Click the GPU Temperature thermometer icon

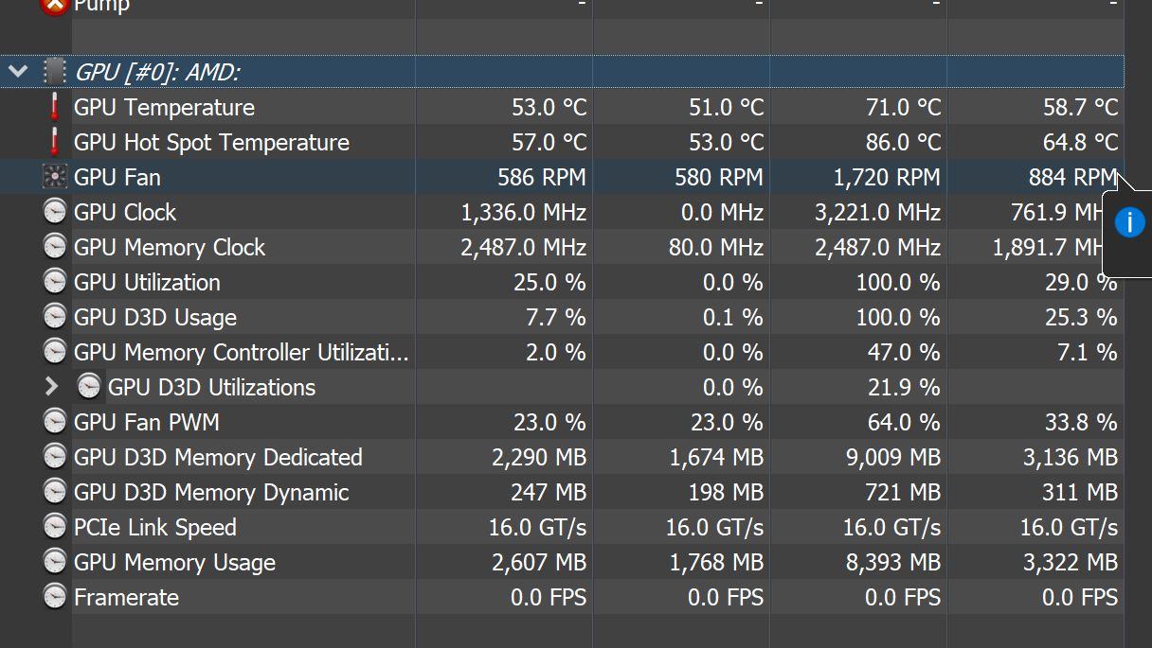[x=55, y=107]
